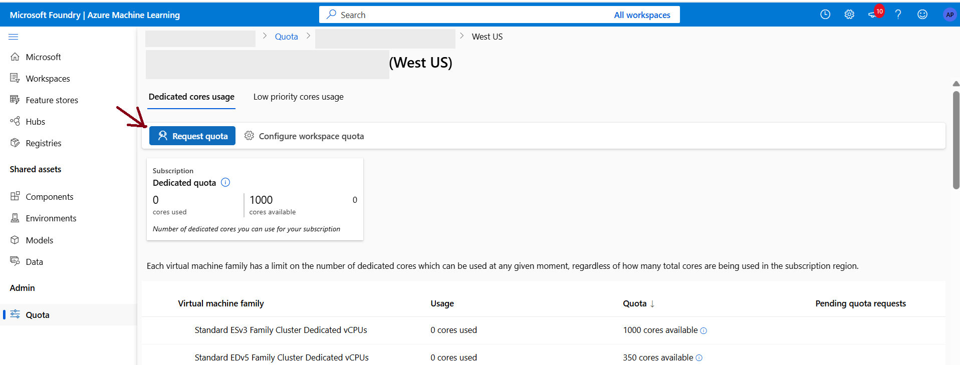Viewport: 960px width, 365px height.
Task: Change the All workspaces search scope
Action: pos(642,15)
